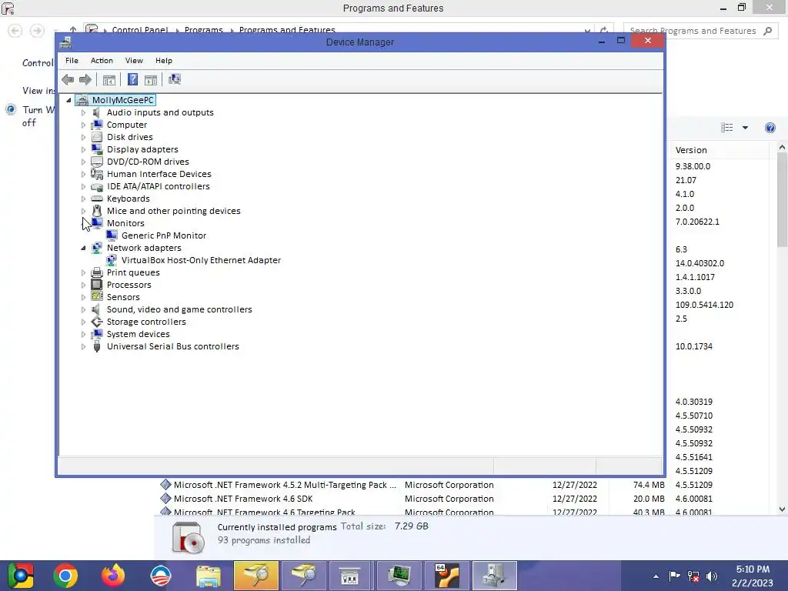Click the action pane toolbar icon
The image size is (788, 591).
pyautogui.click(x=151, y=79)
